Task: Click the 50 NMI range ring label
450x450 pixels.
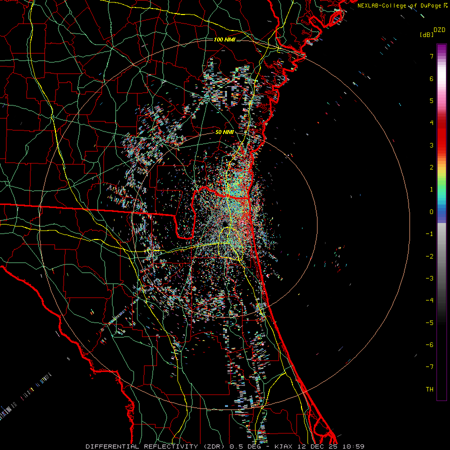Action: [x=224, y=132]
